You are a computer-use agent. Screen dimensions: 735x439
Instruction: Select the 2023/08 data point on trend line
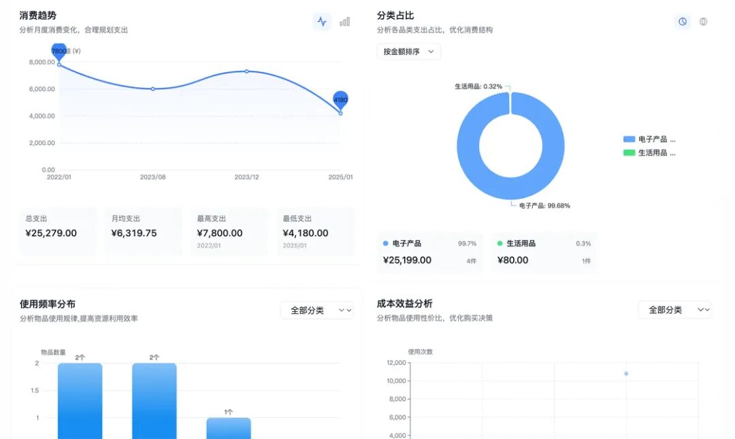[153, 88]
